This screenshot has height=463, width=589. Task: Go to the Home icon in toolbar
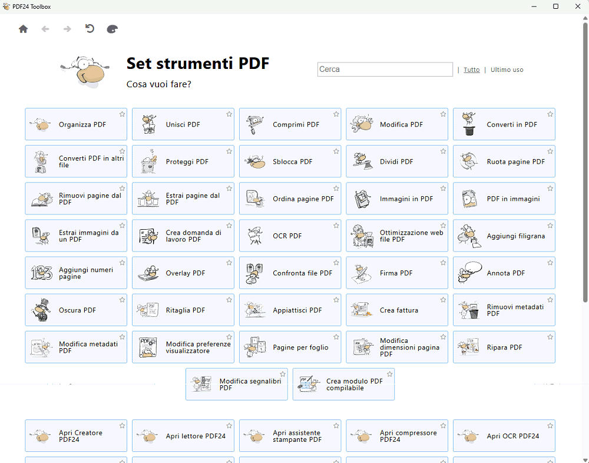(24, 29)
